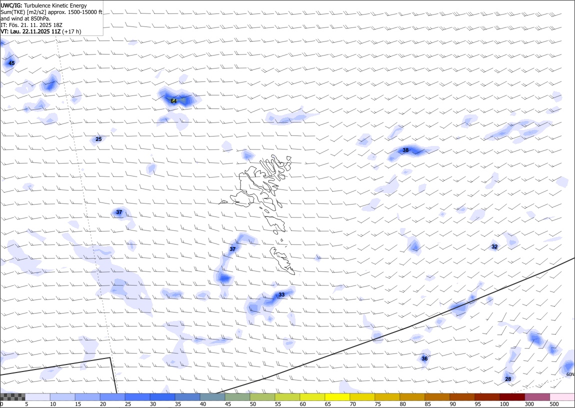The image size is (575, 408).
Task: Click the checkered 0–5 legend swatch
Action: click(x=13, y=397)
